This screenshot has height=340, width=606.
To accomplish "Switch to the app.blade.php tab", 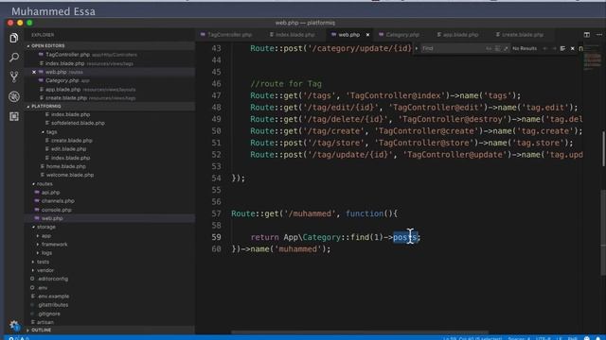I will 460,35.
